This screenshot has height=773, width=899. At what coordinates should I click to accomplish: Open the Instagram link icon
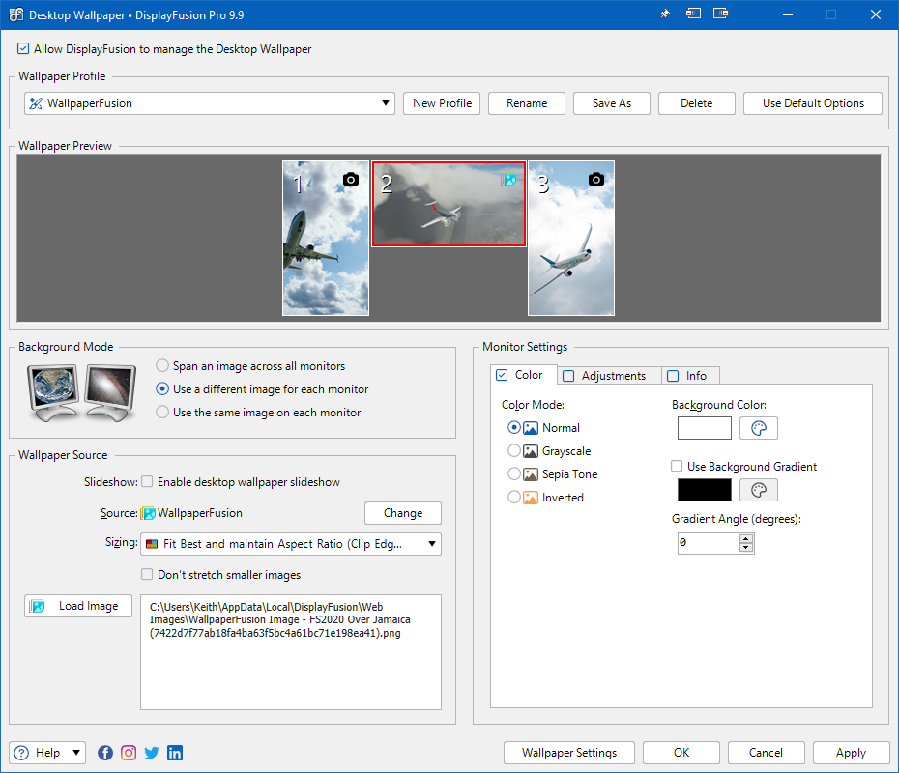(129, 753)
